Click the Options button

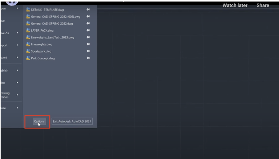click(x=39, y=121)
